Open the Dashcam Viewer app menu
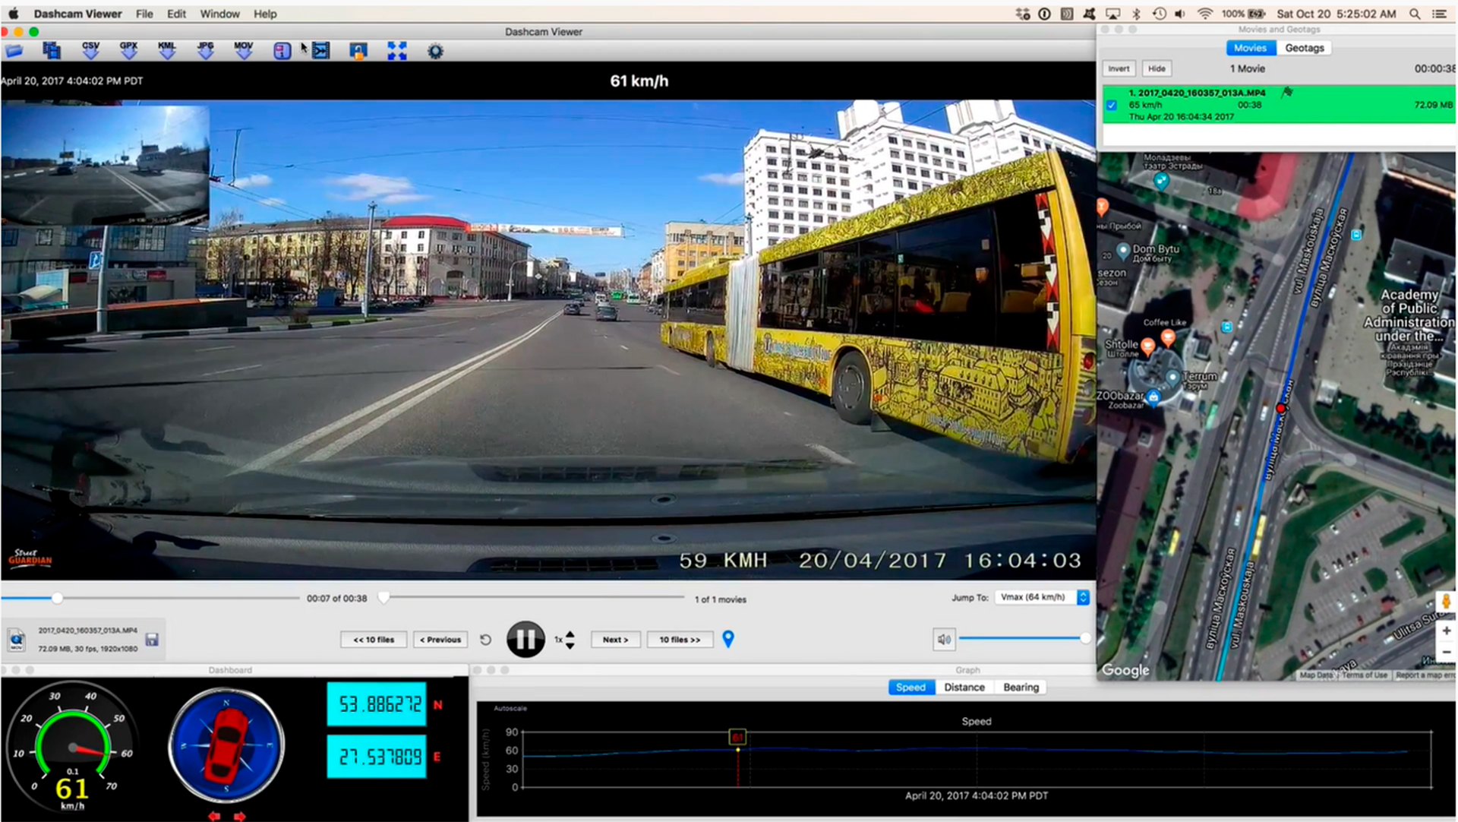The image size is (1458, 822). [x=77, y=14]
